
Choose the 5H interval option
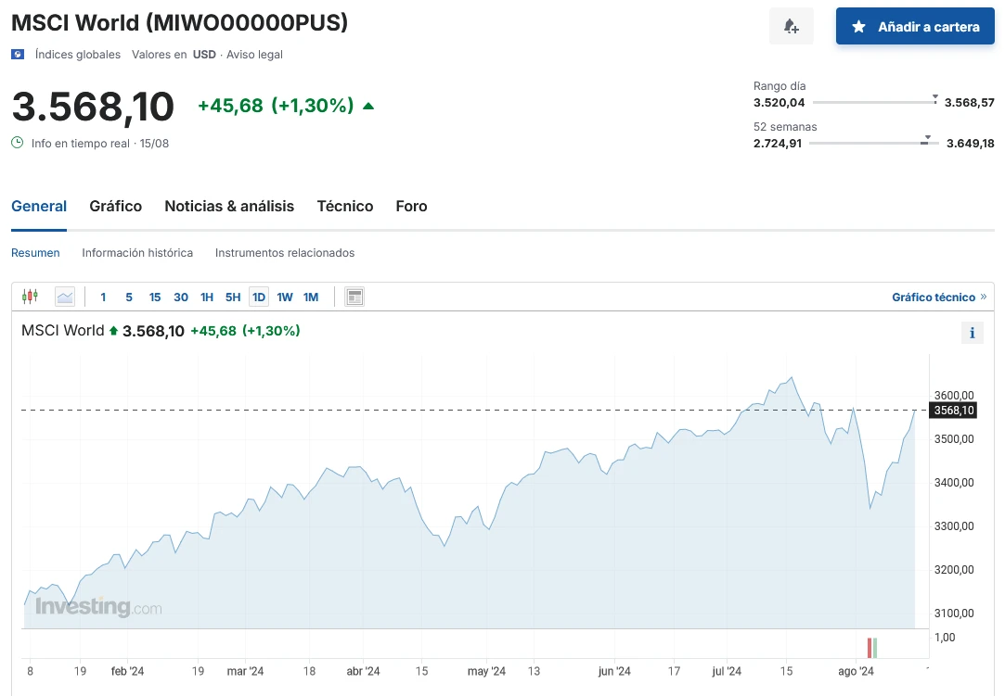point(233,297)
